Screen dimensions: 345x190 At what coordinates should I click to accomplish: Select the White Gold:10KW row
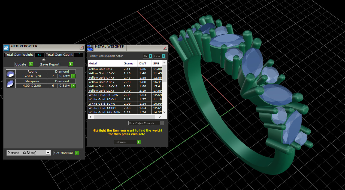click(x=125, y=104)
